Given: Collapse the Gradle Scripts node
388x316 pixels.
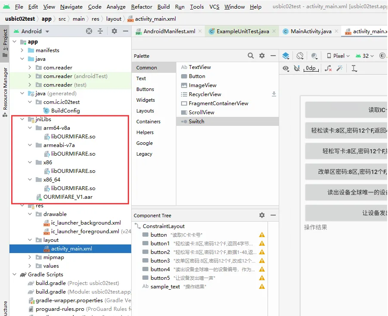Looking at the screenshot, I should [14, 275].
